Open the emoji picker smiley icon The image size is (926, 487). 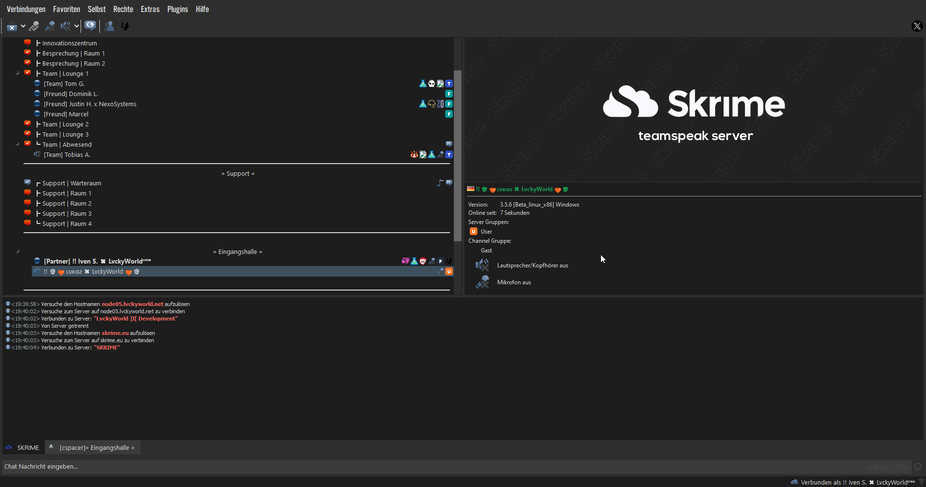(918, 467)
